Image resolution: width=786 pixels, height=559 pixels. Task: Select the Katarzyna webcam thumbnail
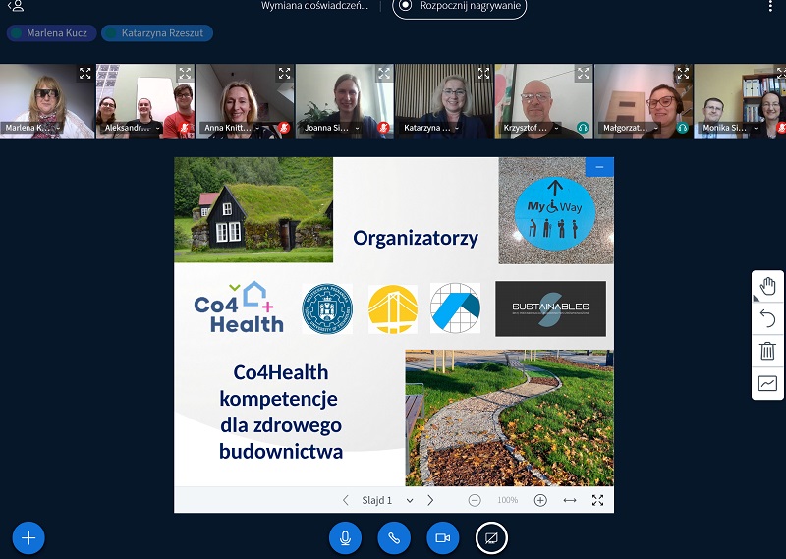coord(444,101)
